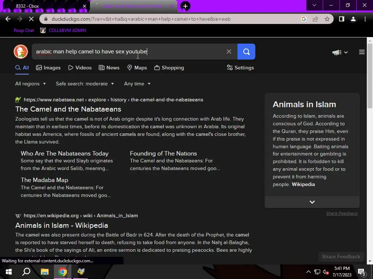Open File Explorer from taskbar

click(x=44, y=272)
